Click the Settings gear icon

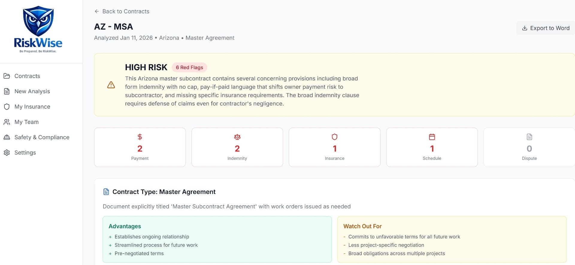pyautogui.click(x=7, y=152)
